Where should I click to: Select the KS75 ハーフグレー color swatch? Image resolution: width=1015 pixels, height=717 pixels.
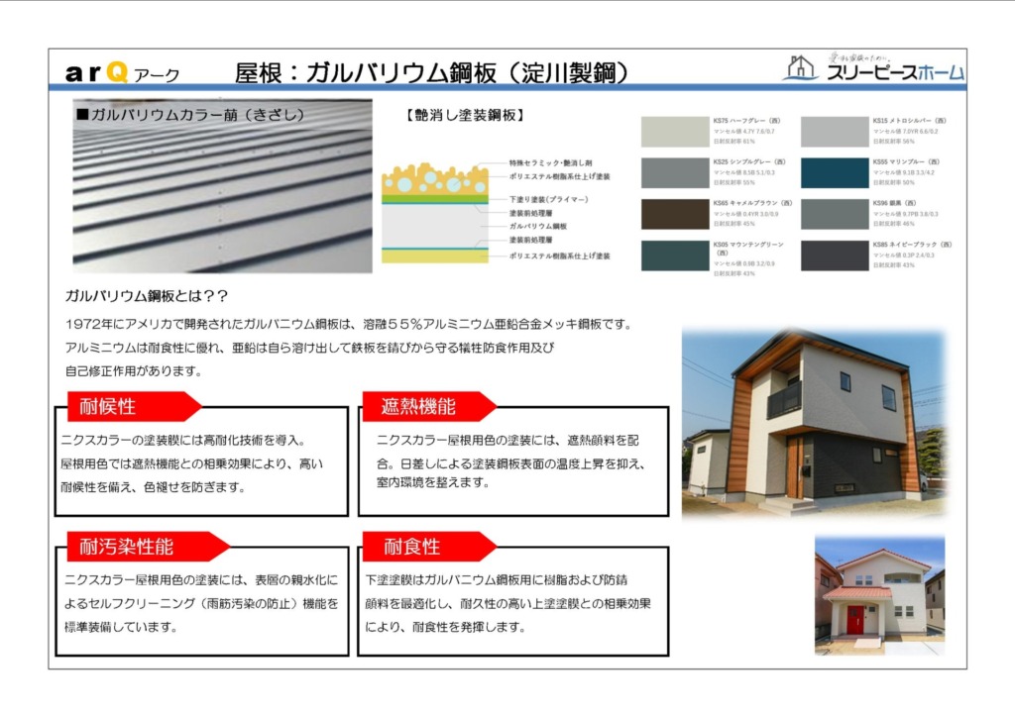(x=675, y=132)
